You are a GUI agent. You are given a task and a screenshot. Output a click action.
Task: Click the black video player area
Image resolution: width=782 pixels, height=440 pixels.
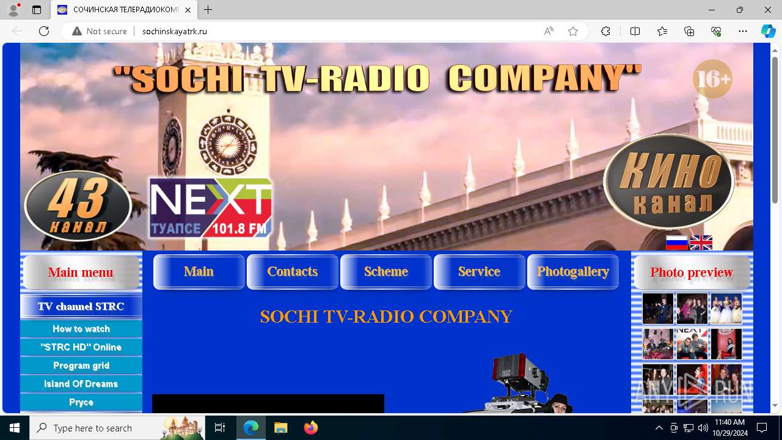pyautogui.click(x=268, y=403)
